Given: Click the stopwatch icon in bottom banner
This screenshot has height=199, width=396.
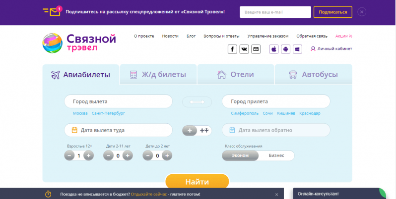Looking at the screenshot, I should pyautogui.click(x=48, y=194).
